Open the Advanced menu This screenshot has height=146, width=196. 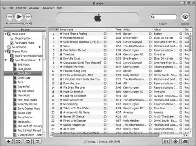(48, 8)
